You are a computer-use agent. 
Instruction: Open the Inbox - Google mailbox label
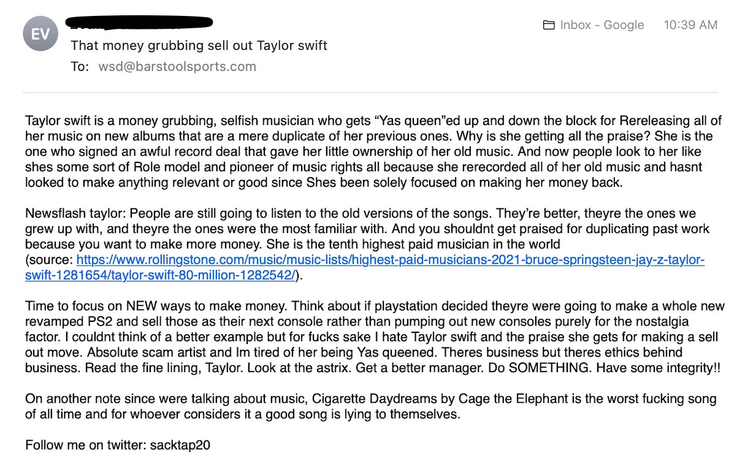[601, 25]
